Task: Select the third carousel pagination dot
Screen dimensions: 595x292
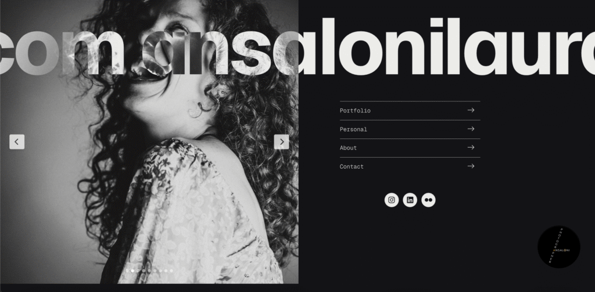Action: pos(138,271)
